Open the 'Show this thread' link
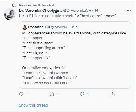 (x=33, y=105)
